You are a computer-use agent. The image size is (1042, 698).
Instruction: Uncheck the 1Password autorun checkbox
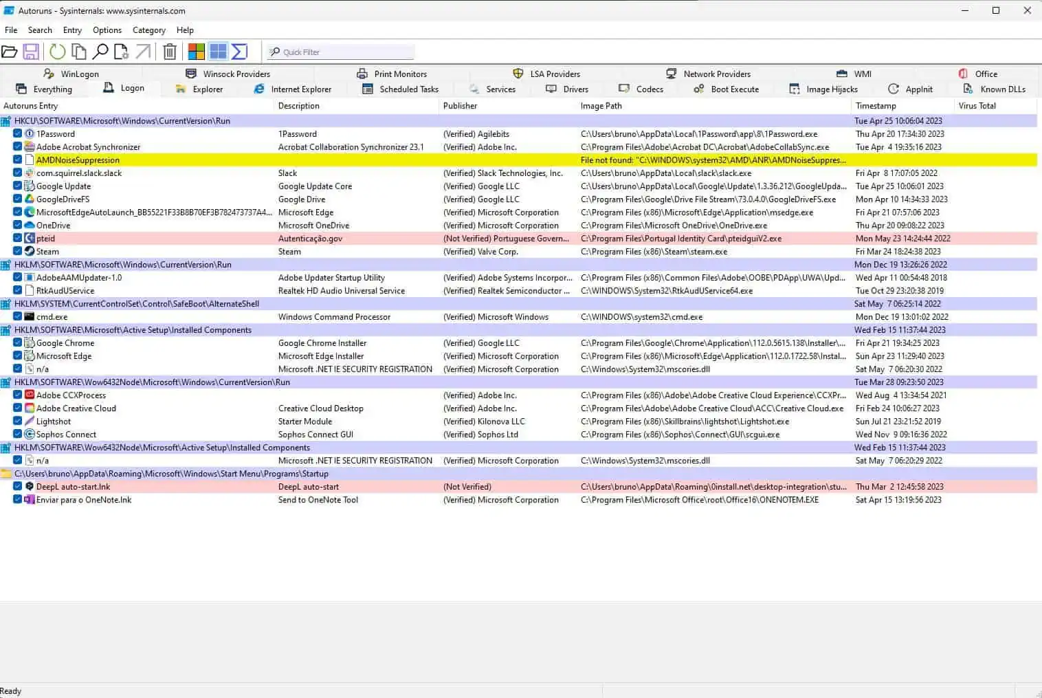(18, 133)
